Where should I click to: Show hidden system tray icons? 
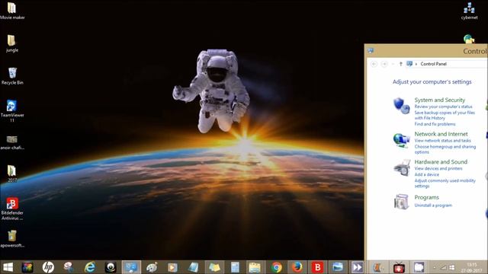[x=435, y=267]
